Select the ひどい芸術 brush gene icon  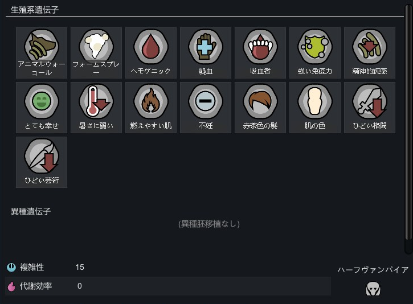[x=42, y=162]
